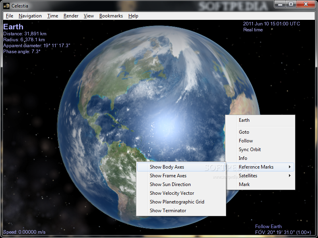This screenshot has height=238, width=318.
Task: Open the Render menu
Action: pyautogui.click(x=71, y=16)
